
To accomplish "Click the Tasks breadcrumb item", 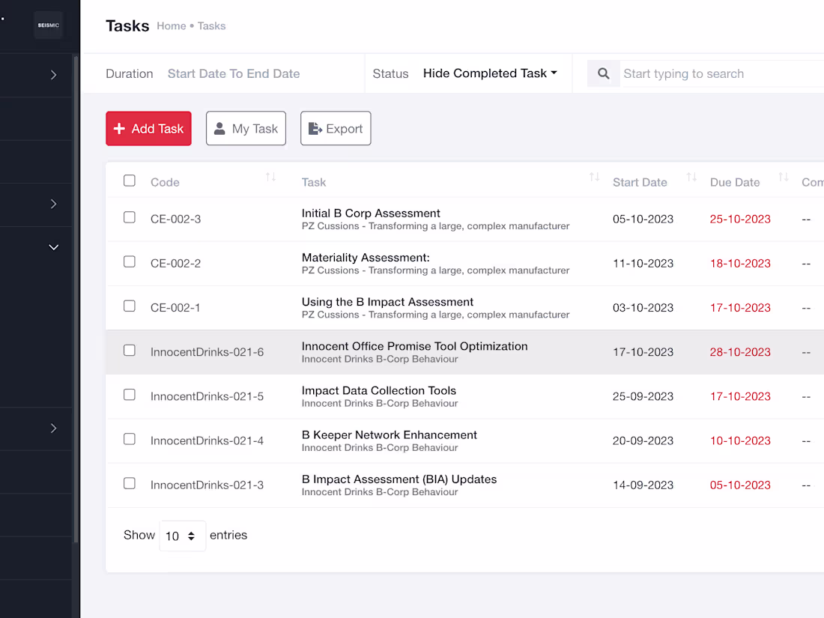I will point(211,25).
